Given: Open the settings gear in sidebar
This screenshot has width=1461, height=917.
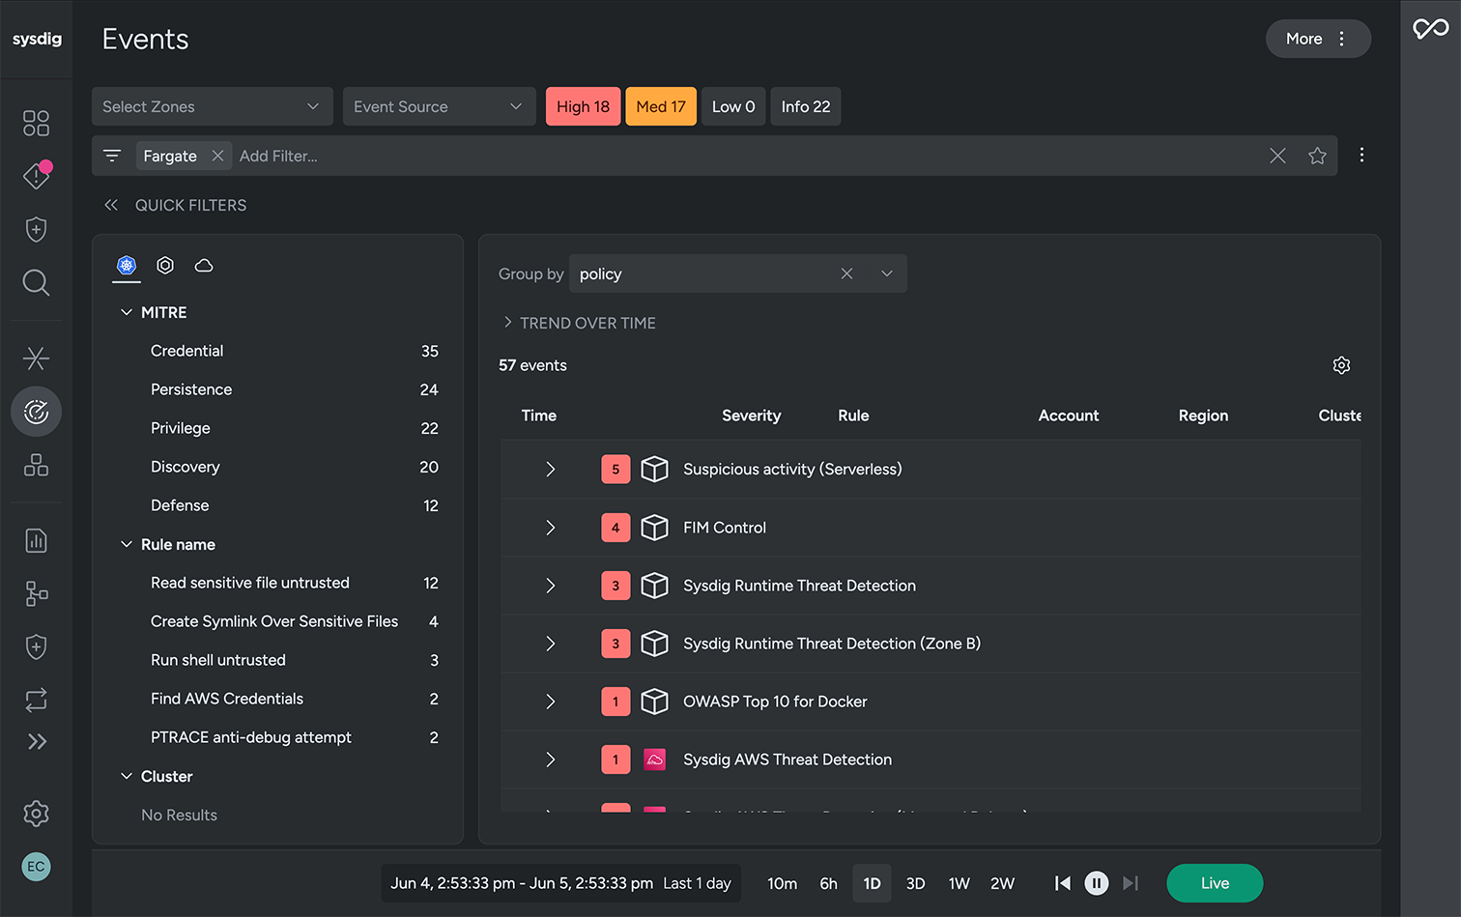Looking at the screenshot, I should tap(36, 814).
